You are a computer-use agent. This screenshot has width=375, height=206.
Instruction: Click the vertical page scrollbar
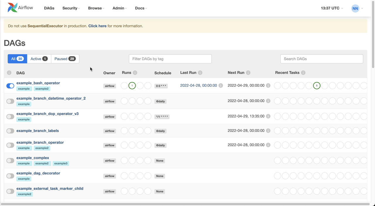(x=373, y=35)
